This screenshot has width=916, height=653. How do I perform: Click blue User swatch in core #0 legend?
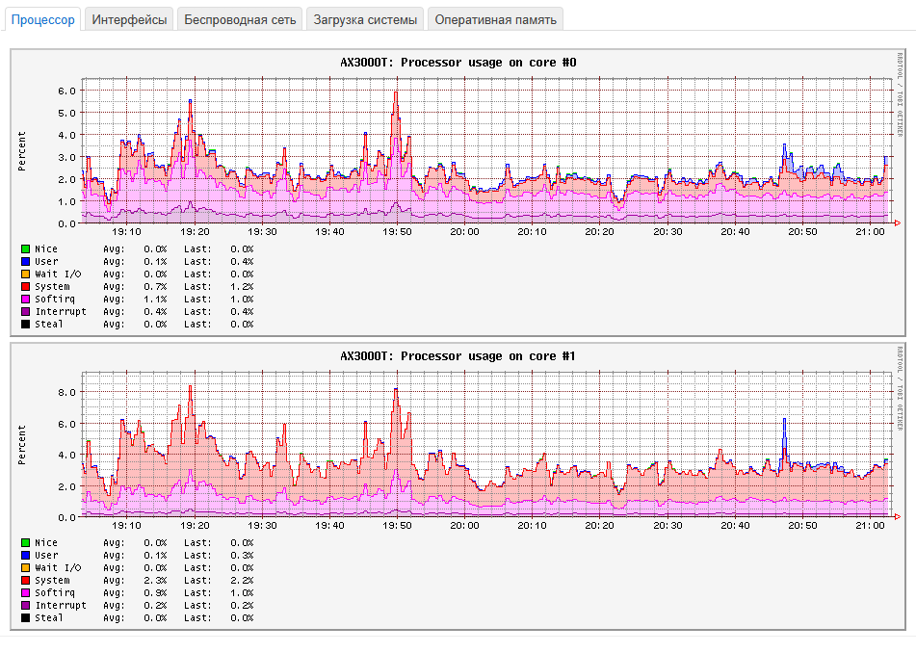25,262
